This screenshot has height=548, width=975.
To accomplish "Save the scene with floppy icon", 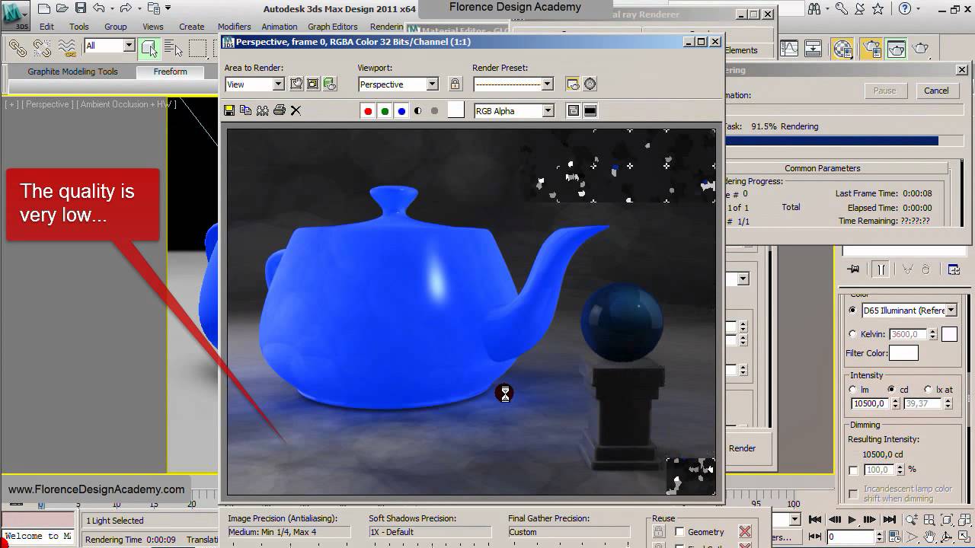I will (x=80, y=9).
